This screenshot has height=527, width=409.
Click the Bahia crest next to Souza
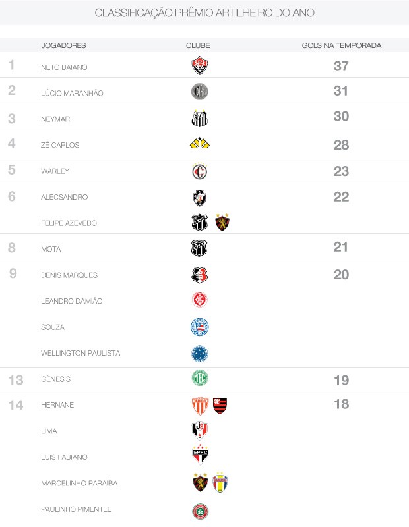200,327
